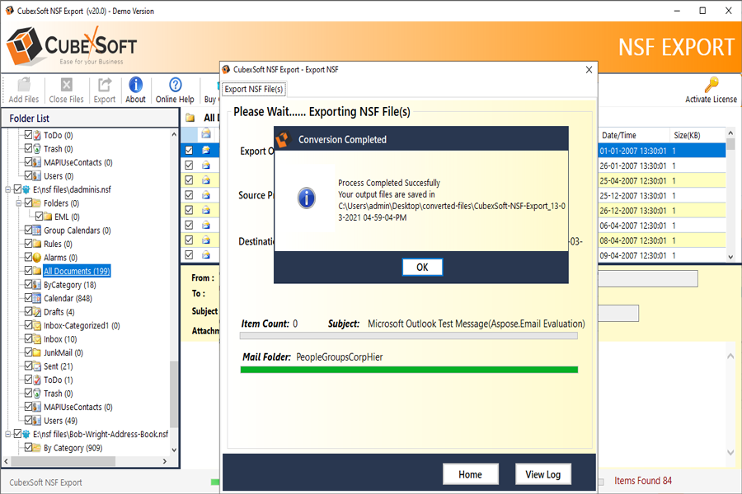Image resolution: width=742 pixels, height=494 pixels.
Task: Select the Export NSF File(s) tab
Action: pyautogui.click(x=254, y=89)
